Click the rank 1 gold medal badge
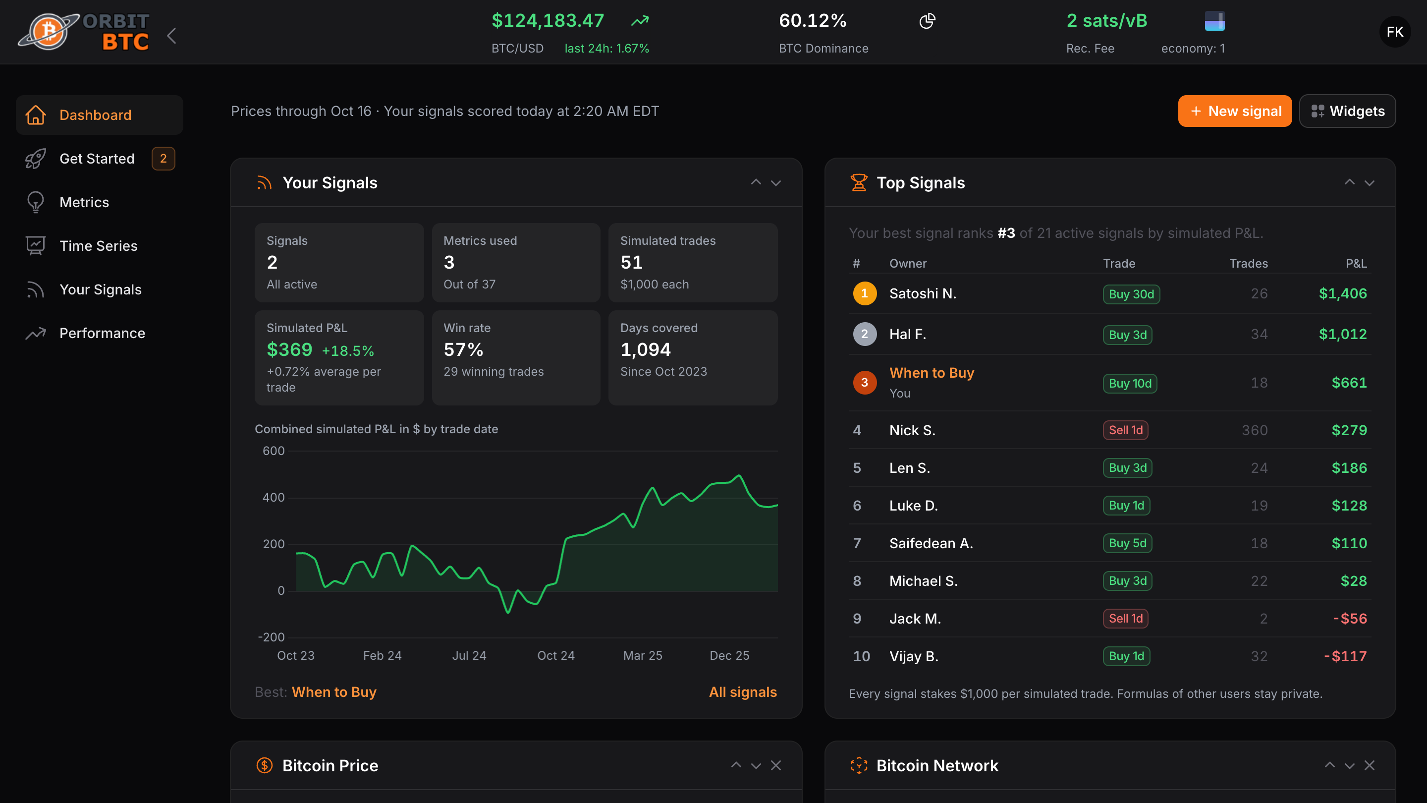 pyautogui.click(x=864, y=294)
